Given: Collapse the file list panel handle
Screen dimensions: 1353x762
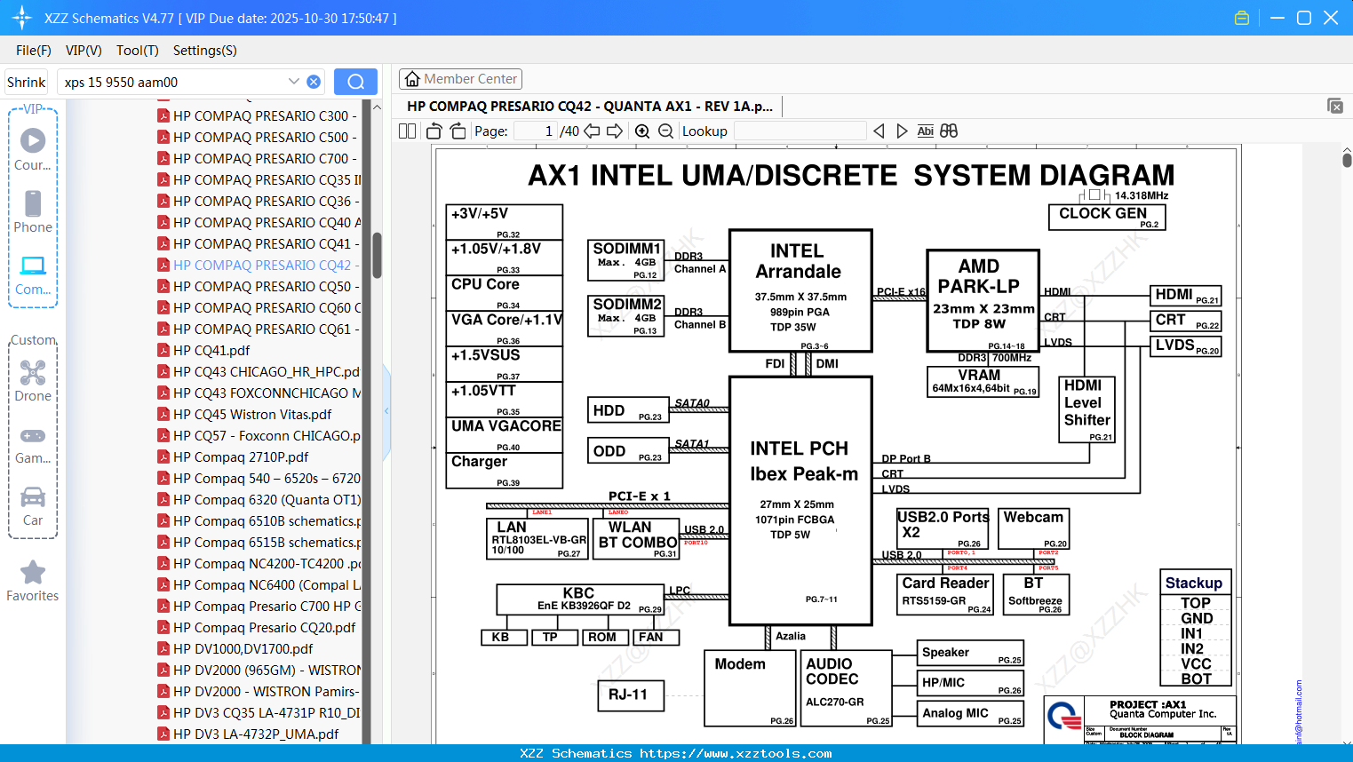Looking at the screenshot, I should pos(386,411).
